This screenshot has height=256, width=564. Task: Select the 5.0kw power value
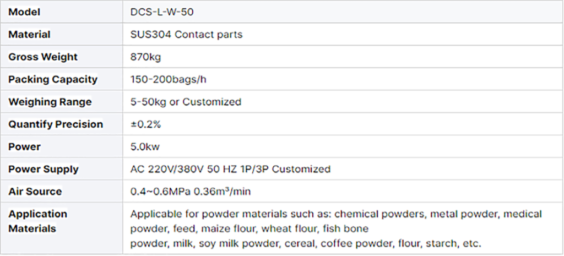146,147
